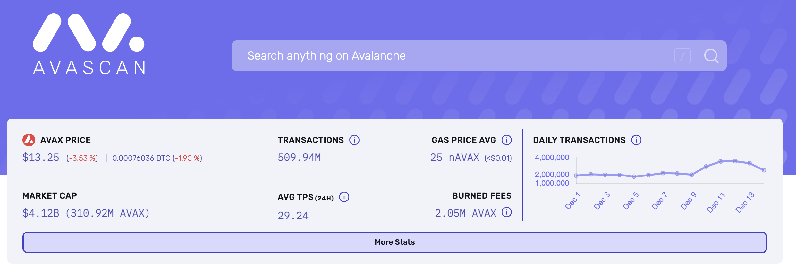Expand the More Stats section
Screen dimensions: 796x278
point(394,242)
